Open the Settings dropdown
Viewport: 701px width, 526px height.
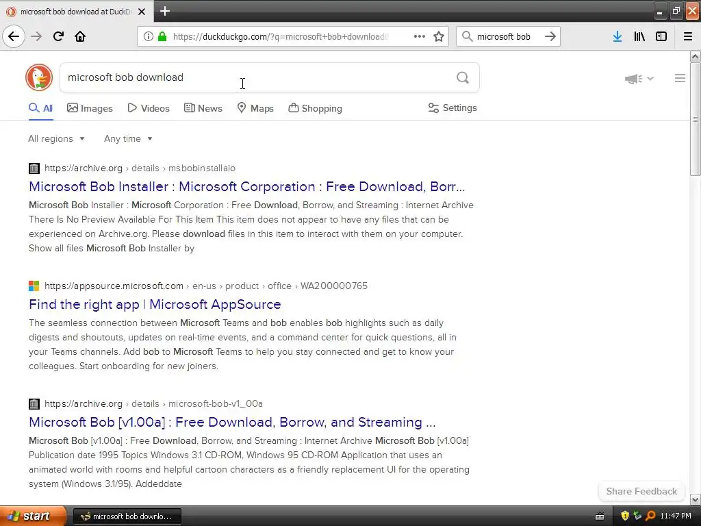(453, 108)
